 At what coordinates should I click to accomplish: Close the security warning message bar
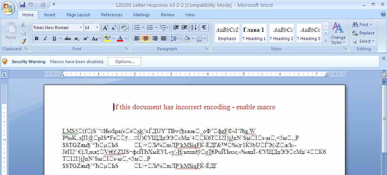[x=384, y=59]
